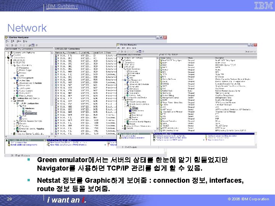Click the back window tree horizontal scrollbar
The width and height of the screenshot is (275, 206).
(28, 136)
